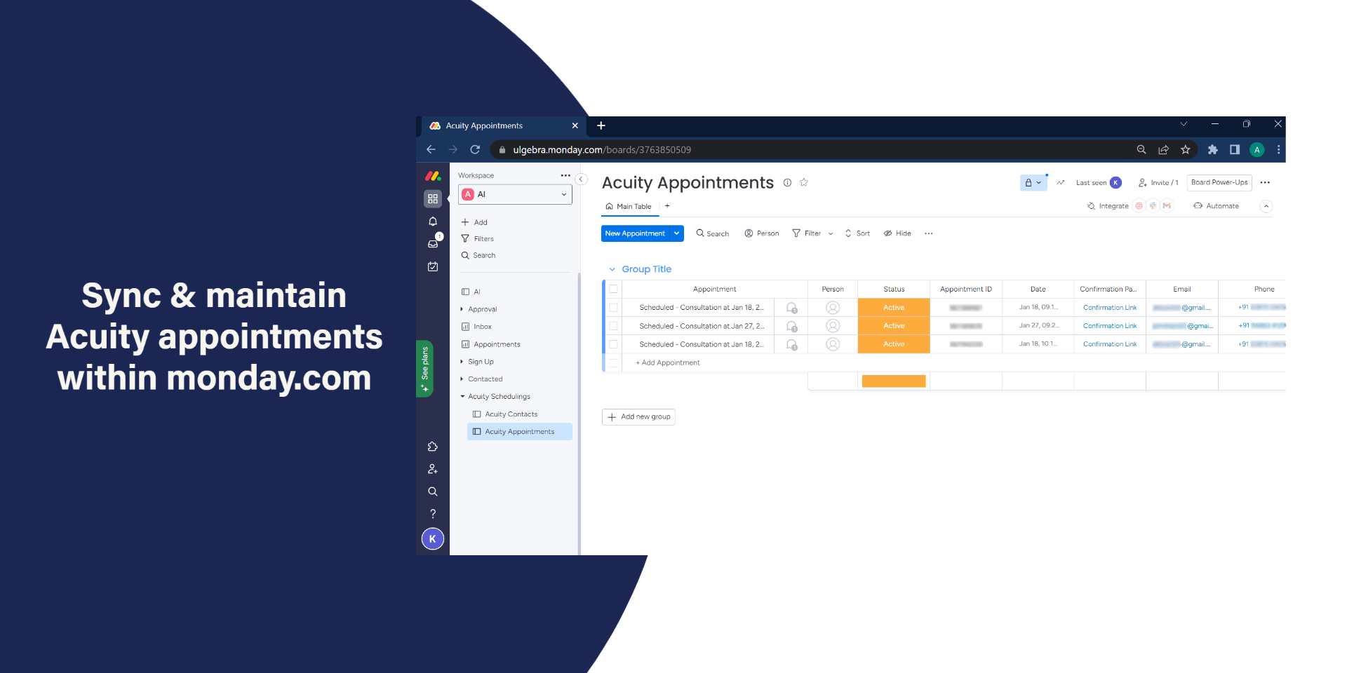The height and width of the screenshot is (673, 1347).
Task: Open the Inbox board in sidebar
Action: coord(483,327)
